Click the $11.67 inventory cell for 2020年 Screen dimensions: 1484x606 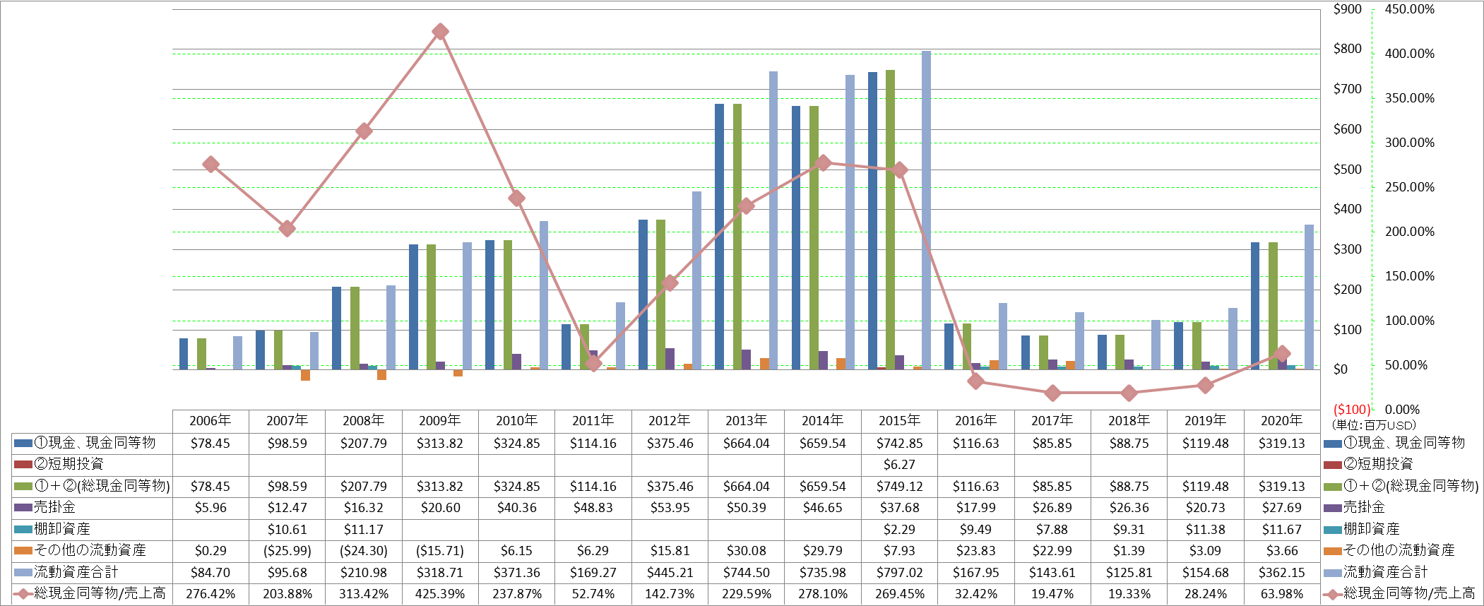pos(1282,530)
